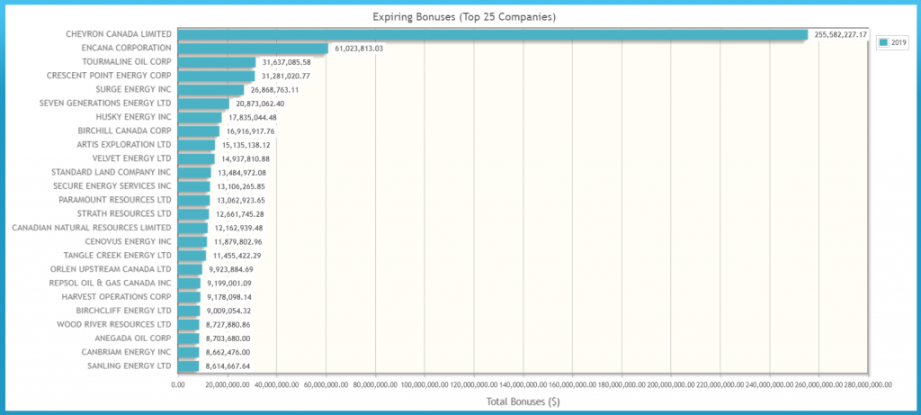Image resolution: width=921 pixels, height=415 pixels.
Task: Select the SURGE ENERGY INC label
Action: click(x=134, y=89)
